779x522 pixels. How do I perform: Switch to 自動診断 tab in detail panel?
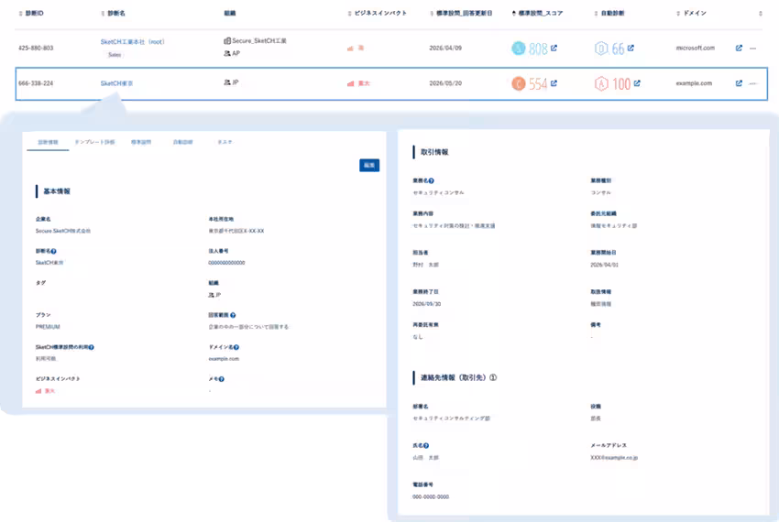tap(182, 143)
